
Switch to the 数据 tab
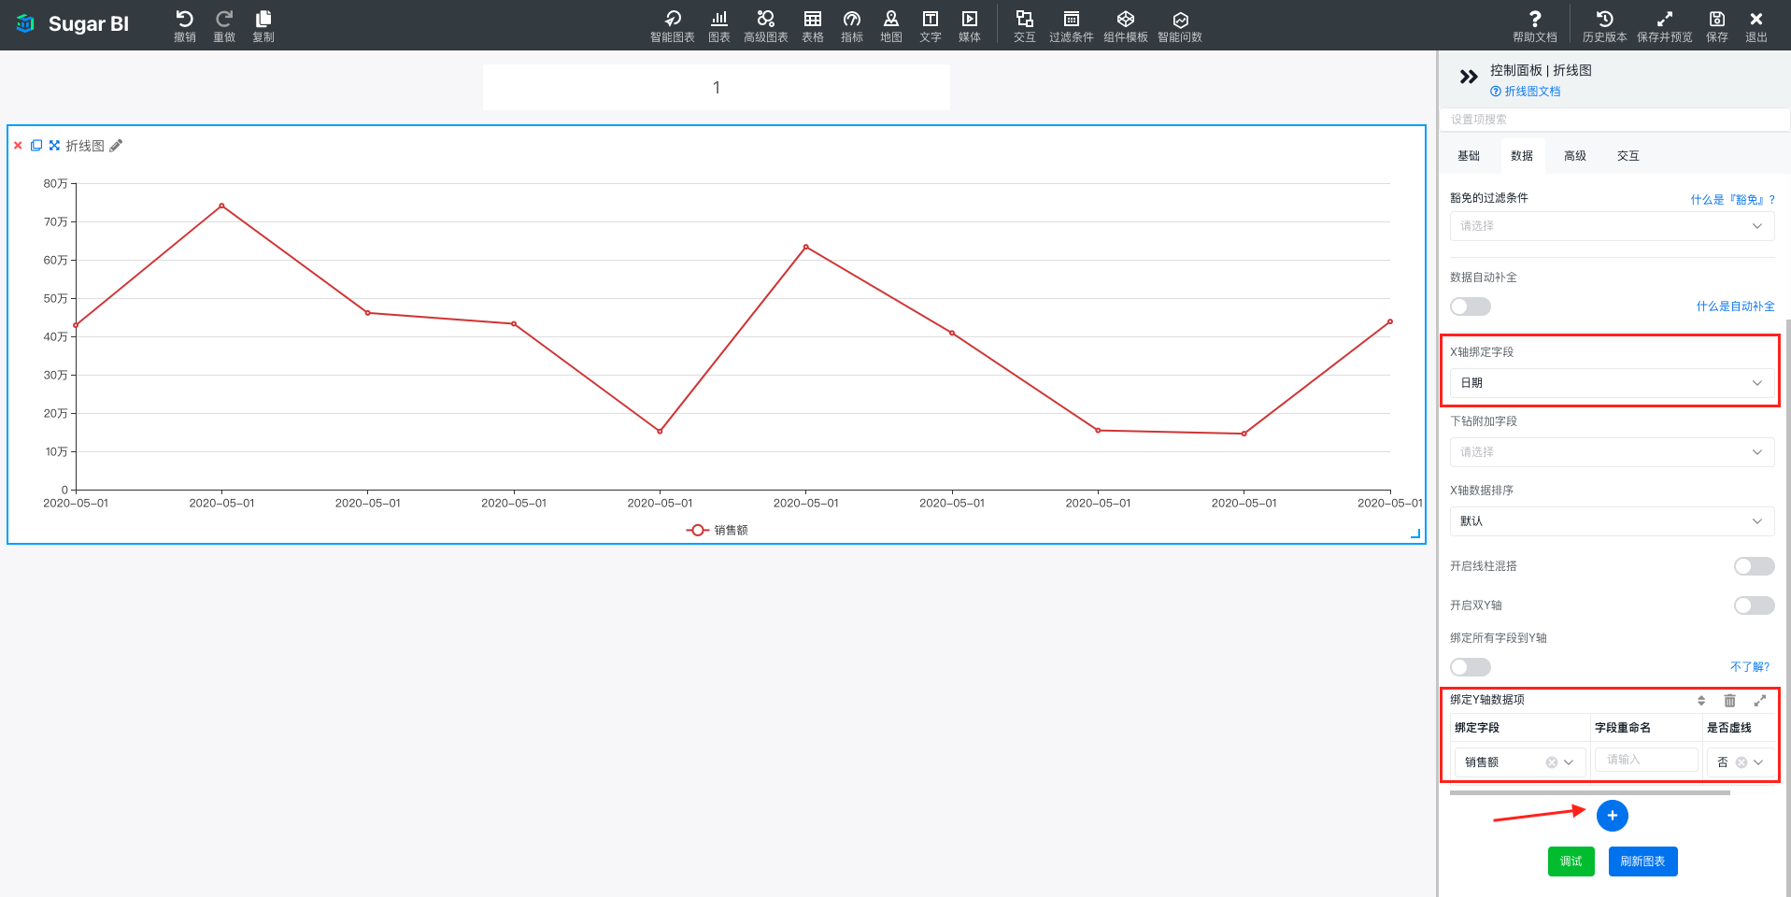(x=1522, y=156)
